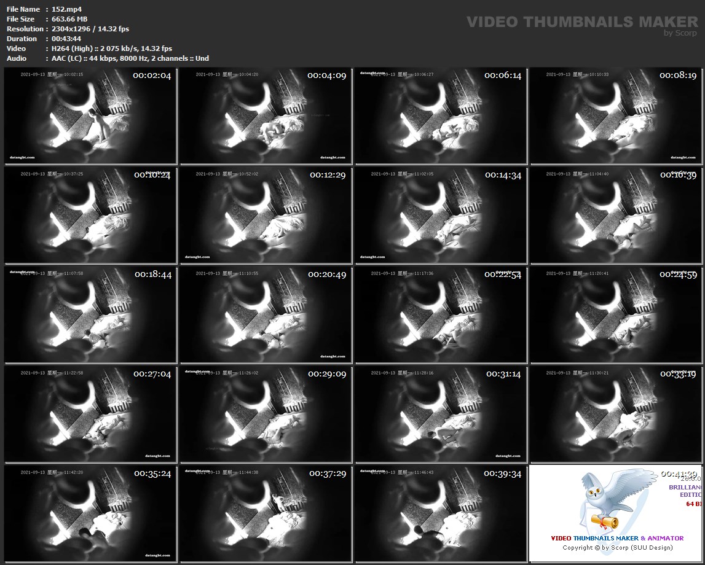705x565 pixels.
Task: Click the H264 (High) video codec line
Action: 112,49
